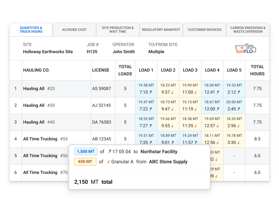This screenshot has width=279, height=204.
Task: Open the Quantities & Truck Hours tab
Action: coord(31,29)
